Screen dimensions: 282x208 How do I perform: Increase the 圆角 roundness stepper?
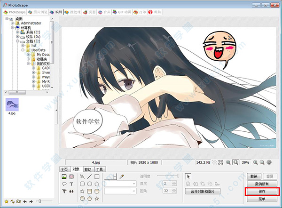tap(174, 190)
